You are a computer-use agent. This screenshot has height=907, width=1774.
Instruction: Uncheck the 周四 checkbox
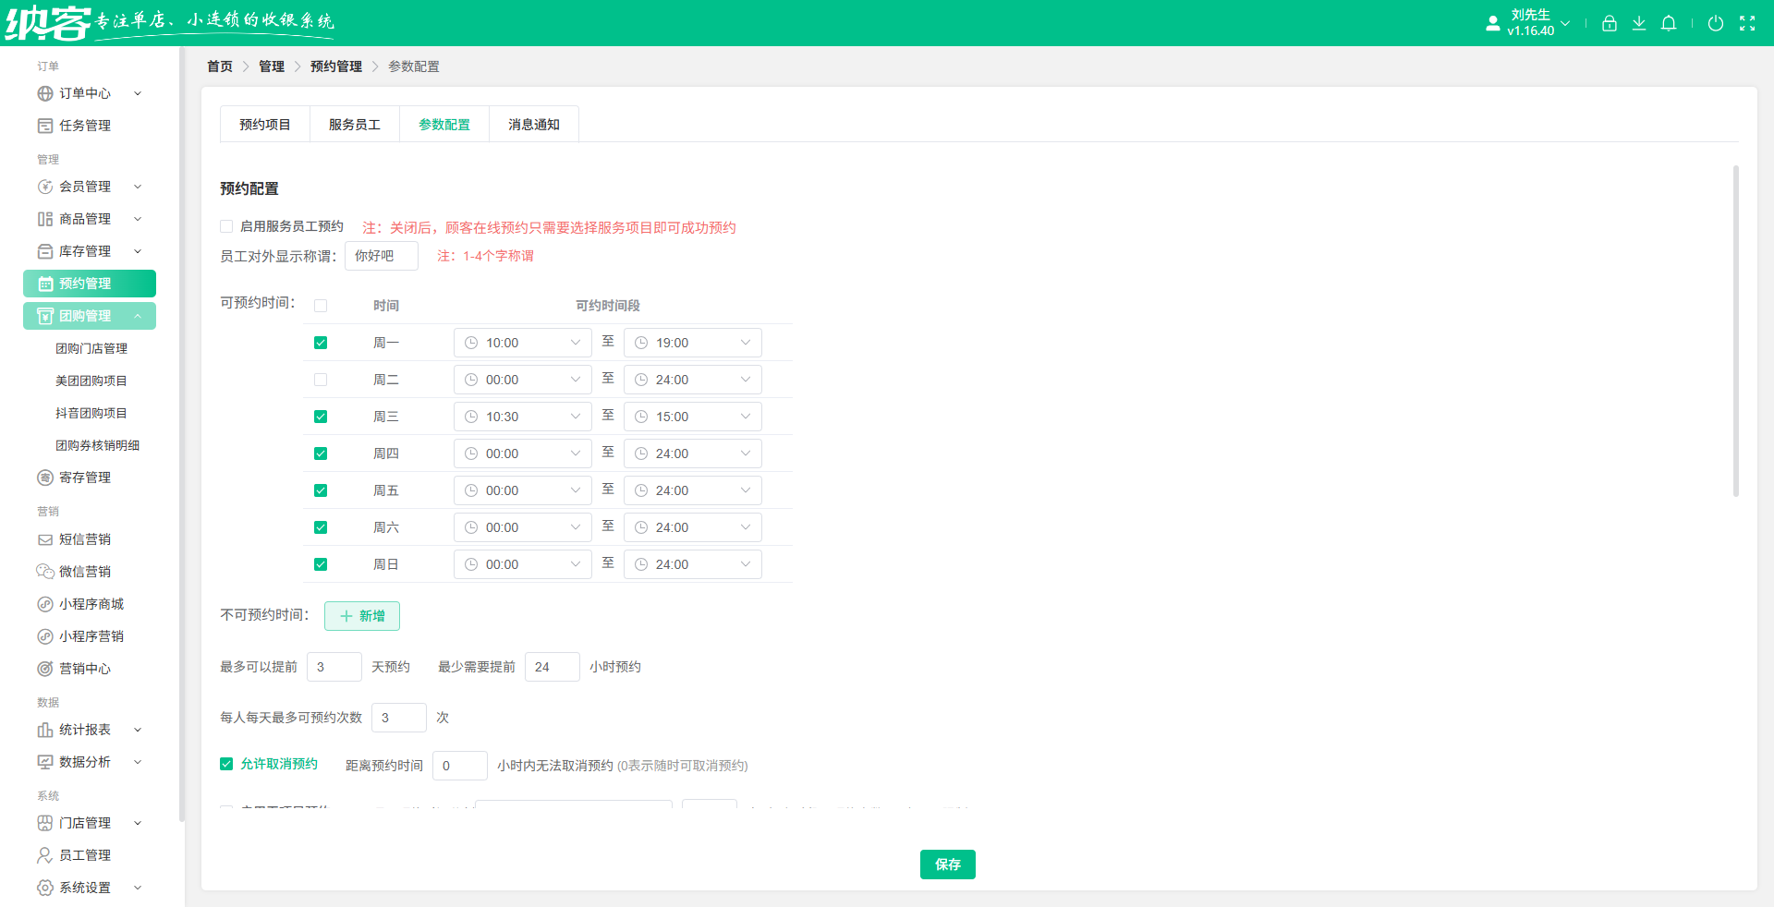321,453
